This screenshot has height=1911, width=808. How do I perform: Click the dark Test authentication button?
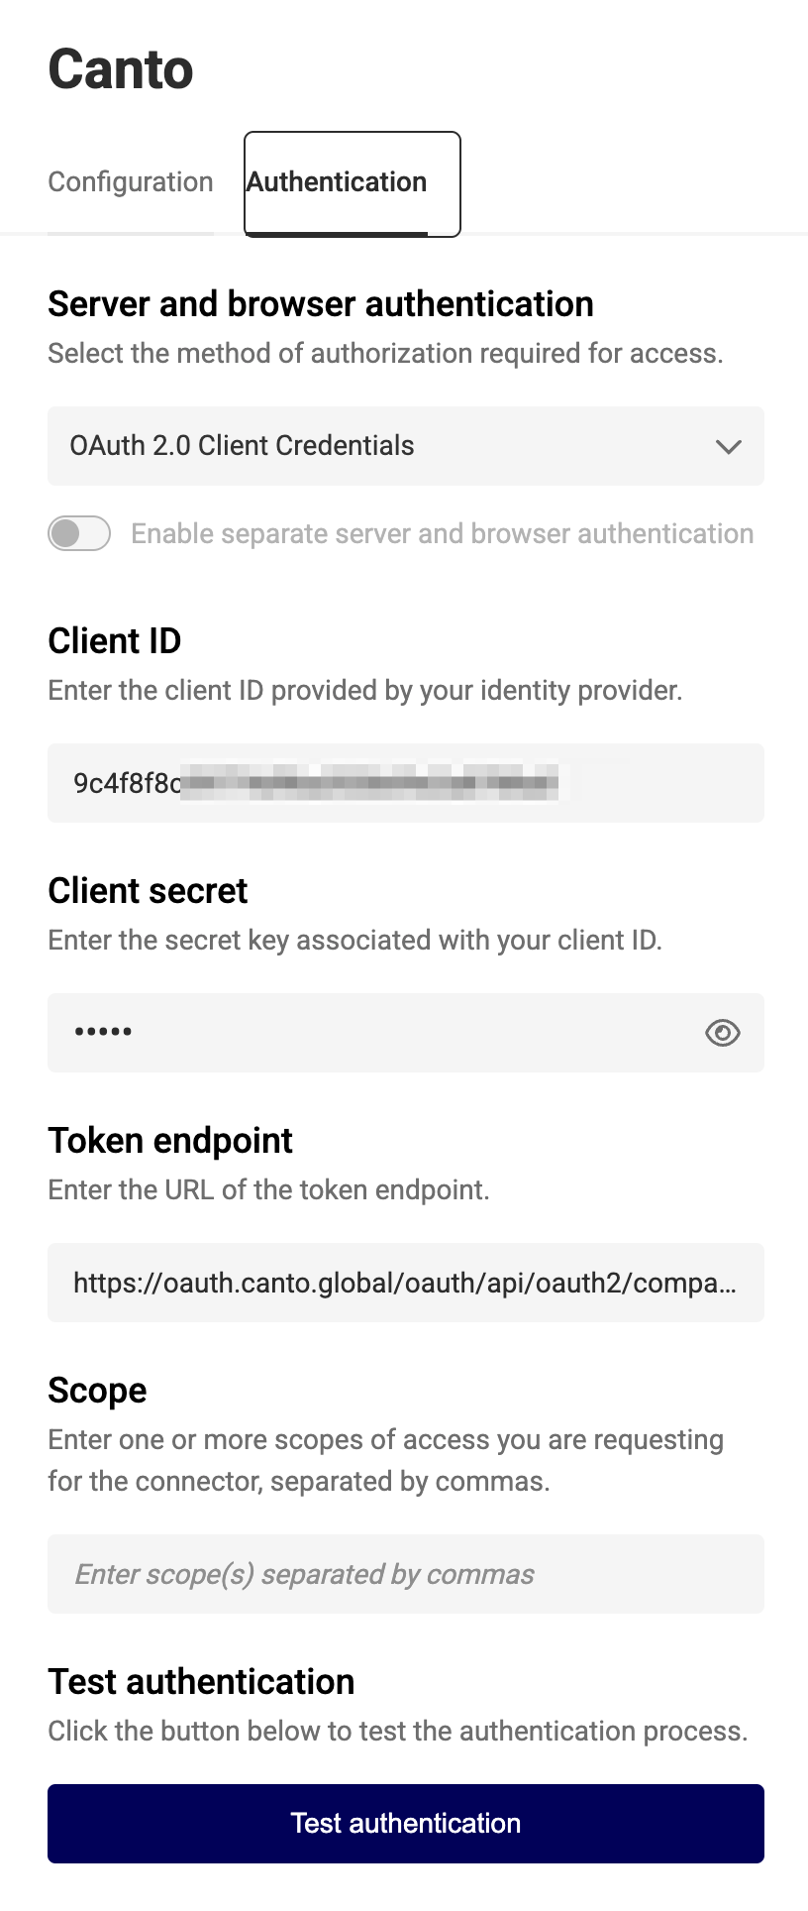pyautogui.click(x=406, y=1824)
